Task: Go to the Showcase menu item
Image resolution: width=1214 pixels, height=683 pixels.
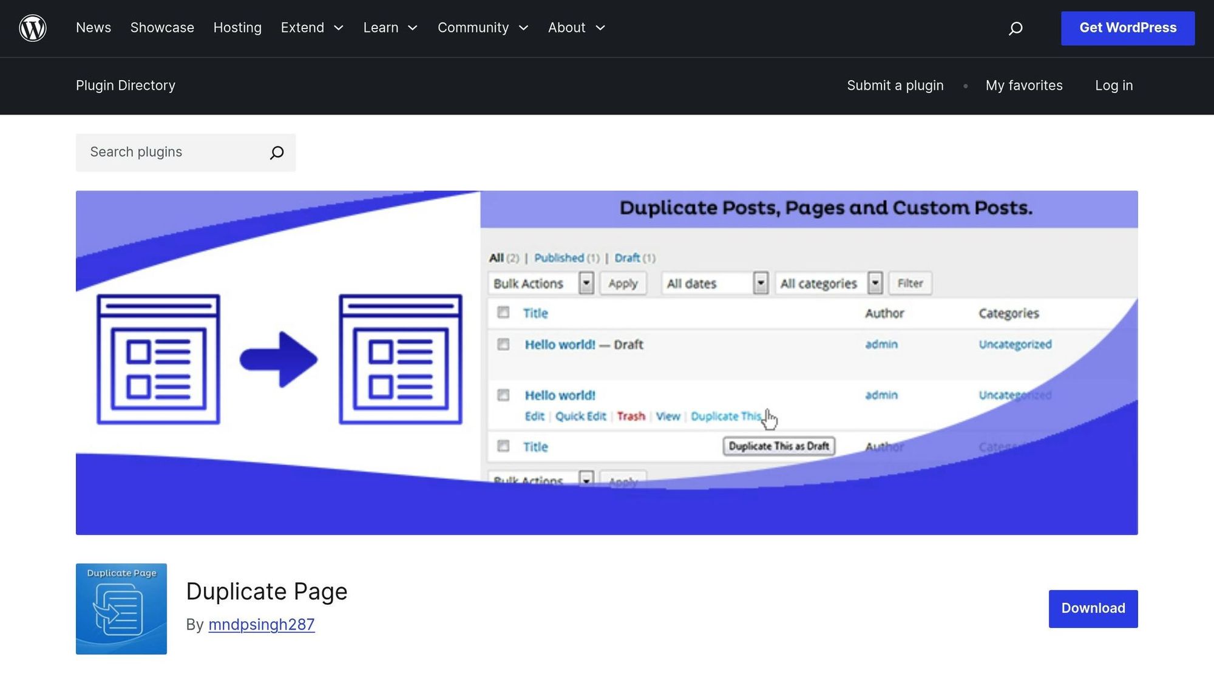Action: click(162, 28)
